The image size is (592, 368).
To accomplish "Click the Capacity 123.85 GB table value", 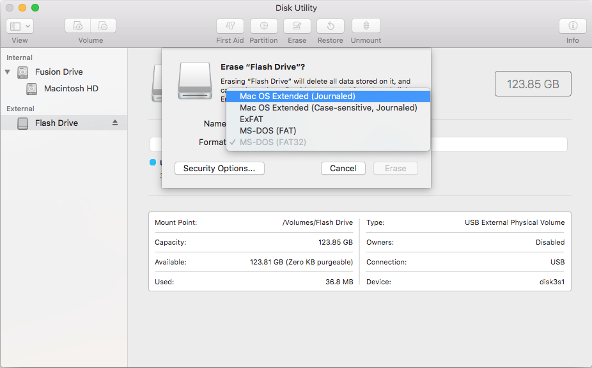I will click(x=335, y=242).
